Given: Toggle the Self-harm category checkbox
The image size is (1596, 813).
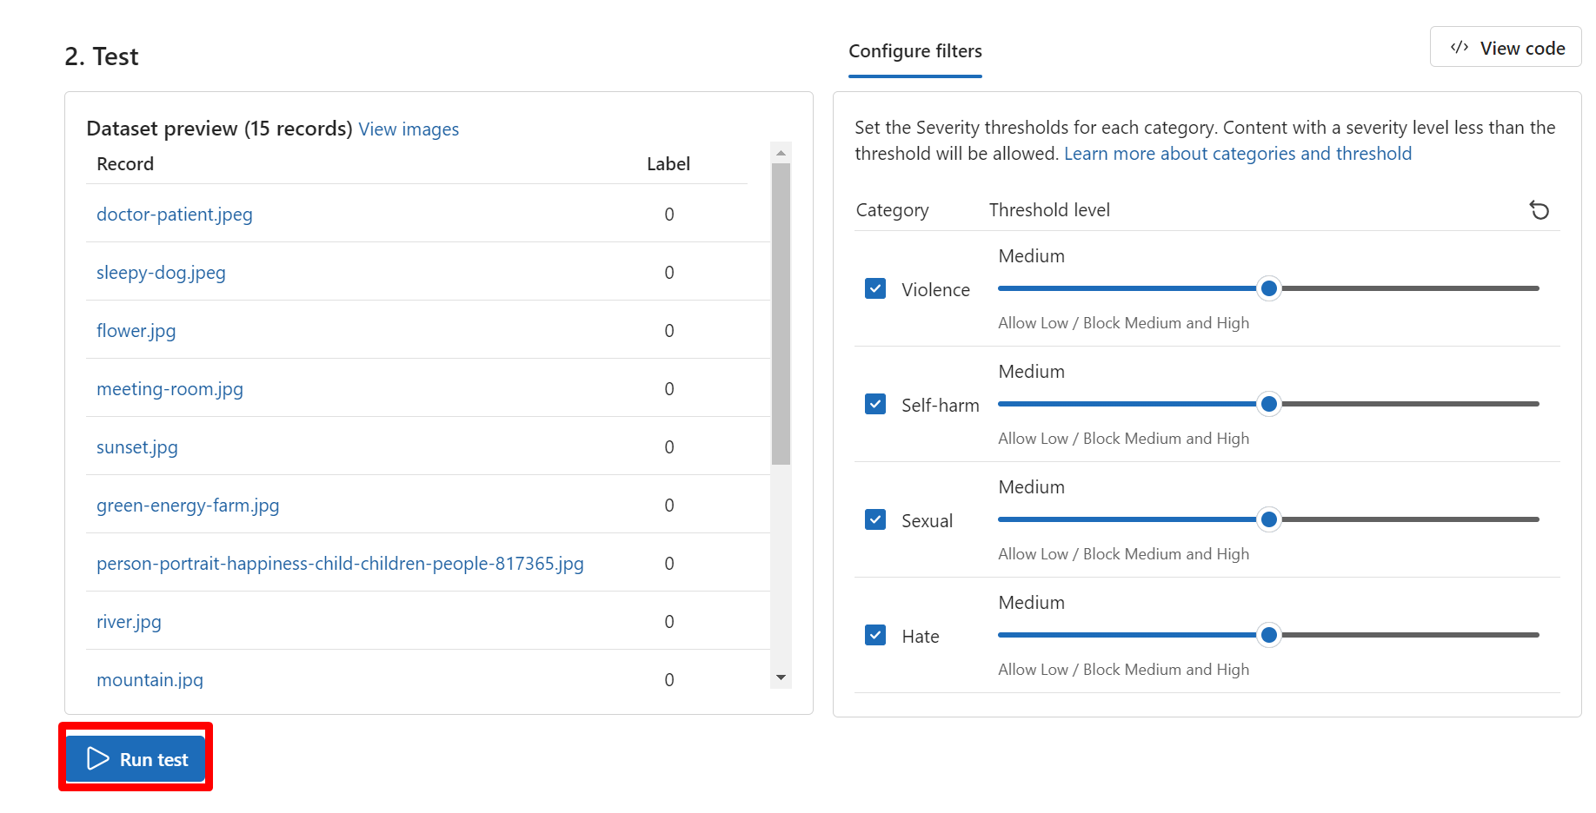Looking at the screenshot, I should [x=875, y=404].
